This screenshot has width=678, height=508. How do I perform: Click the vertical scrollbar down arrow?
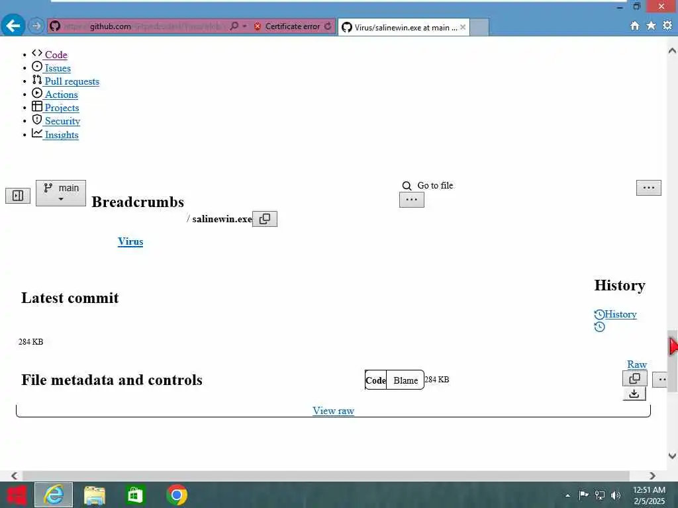[673, 456]
